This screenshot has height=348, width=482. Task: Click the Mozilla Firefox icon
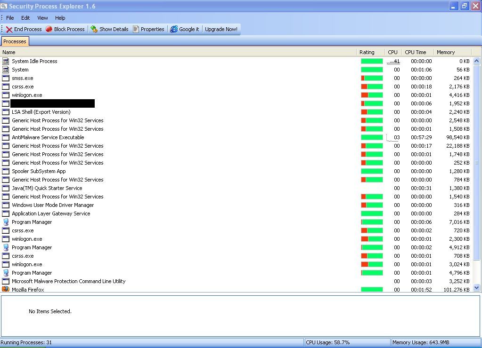tap(6, 289)
